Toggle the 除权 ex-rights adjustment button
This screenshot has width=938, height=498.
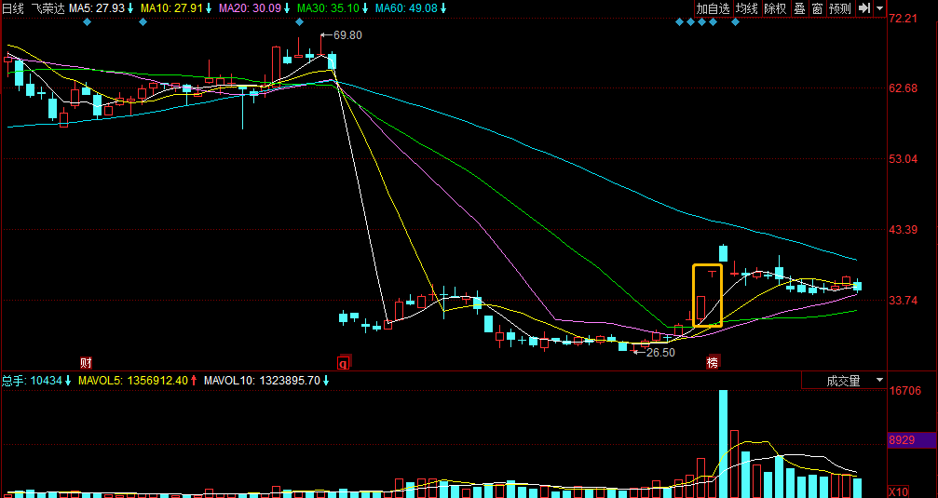pos(775,8)
